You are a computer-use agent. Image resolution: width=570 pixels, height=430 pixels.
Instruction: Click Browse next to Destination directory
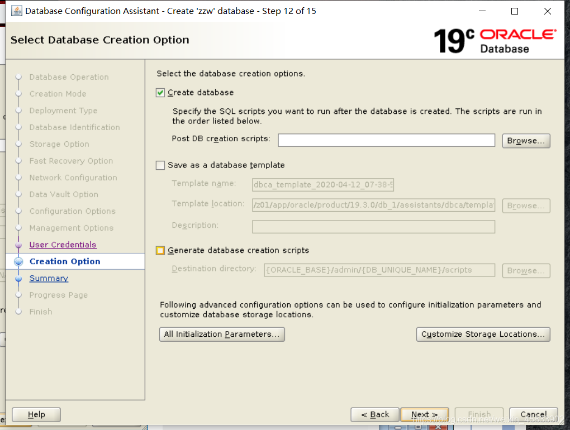(x=526, y=271)
